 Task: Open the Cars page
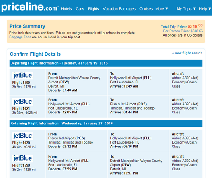tap(80, 9)
